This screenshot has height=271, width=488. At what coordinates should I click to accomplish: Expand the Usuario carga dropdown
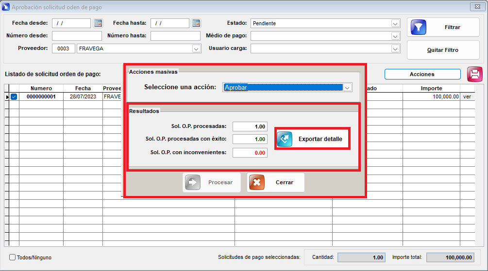tap(395, 49)
